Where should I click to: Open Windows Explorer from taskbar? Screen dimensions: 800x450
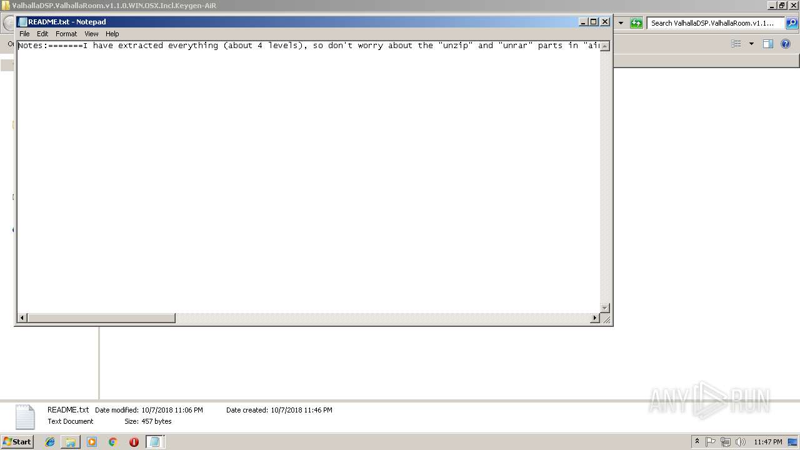pos(71,442)
